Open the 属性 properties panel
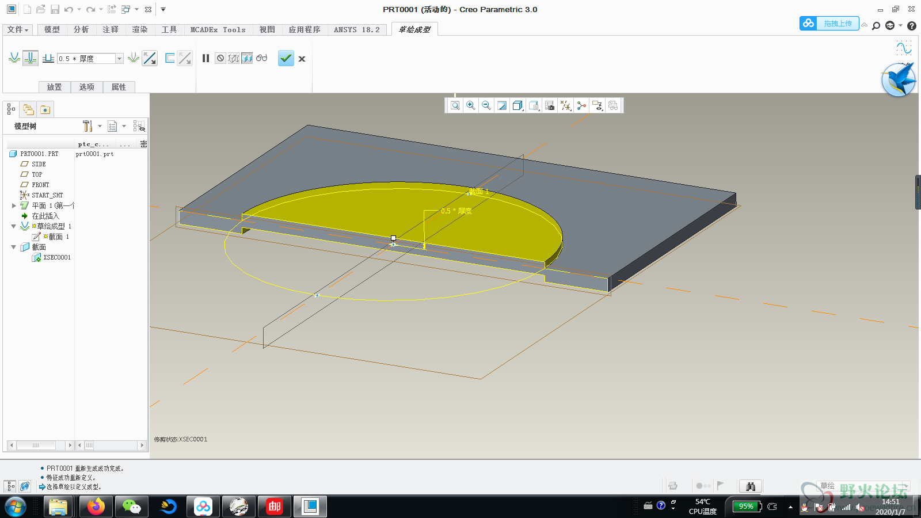 [119, 87]
